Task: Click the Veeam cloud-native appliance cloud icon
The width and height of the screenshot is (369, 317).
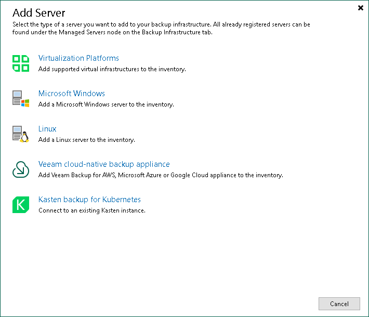Action: (x=21, y=169)
